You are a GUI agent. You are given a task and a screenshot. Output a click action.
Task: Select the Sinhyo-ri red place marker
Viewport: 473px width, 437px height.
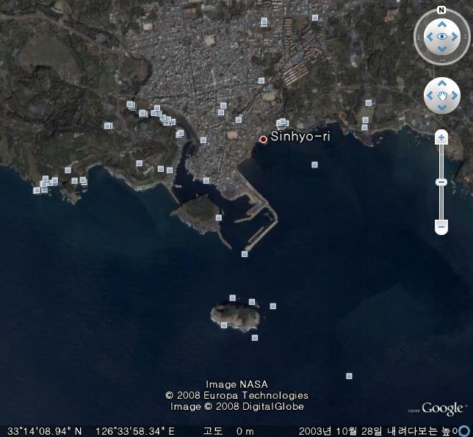[264, 139]
